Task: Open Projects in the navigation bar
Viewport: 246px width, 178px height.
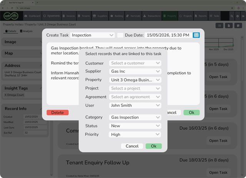Action: (186, 16)
